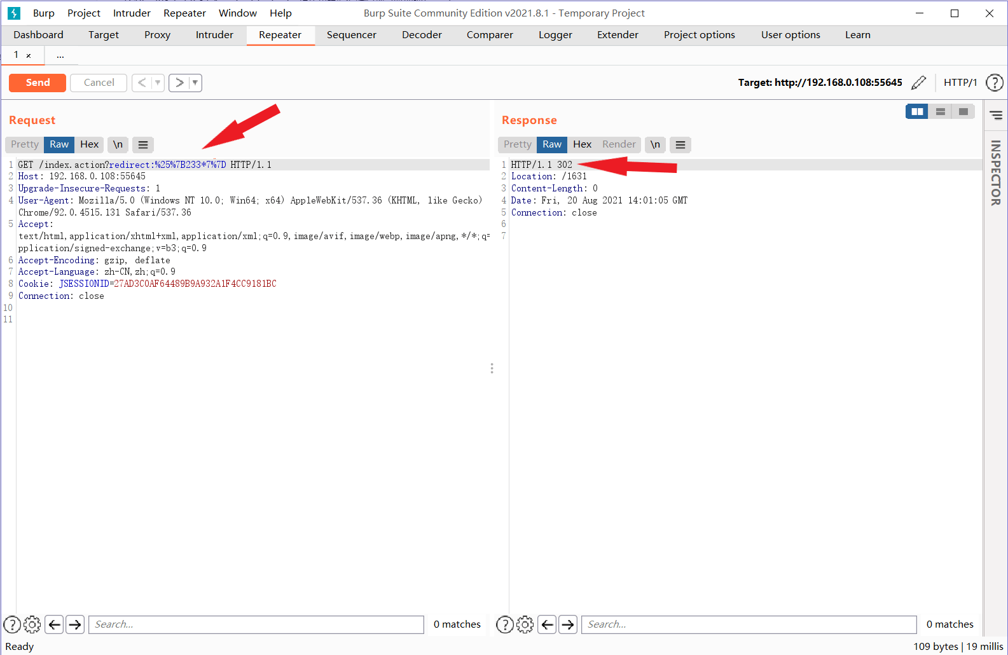Switch Request view to Raw
The height and width of the screenshot is (655, 1008).
[59, 144]
